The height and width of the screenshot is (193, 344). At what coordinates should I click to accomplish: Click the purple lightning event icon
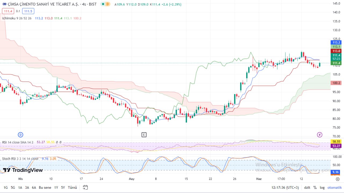point(320,135)
